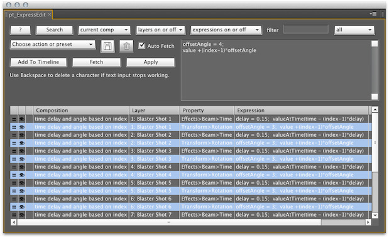This screenshot has height=238, width=389.
Task: Click the Property column header
Action: (x=207, y=111)
